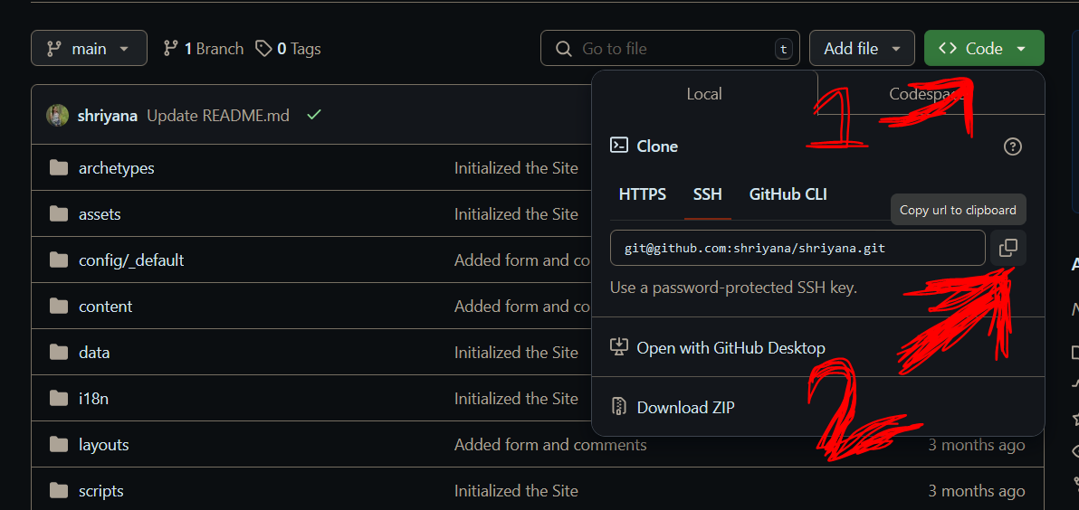Toggle the green Code dropdown button
1079x510 pixels.
click(x=983, y=49)
